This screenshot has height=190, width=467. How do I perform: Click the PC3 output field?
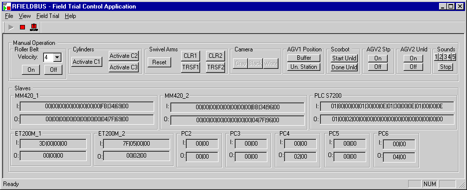(251, 157)
